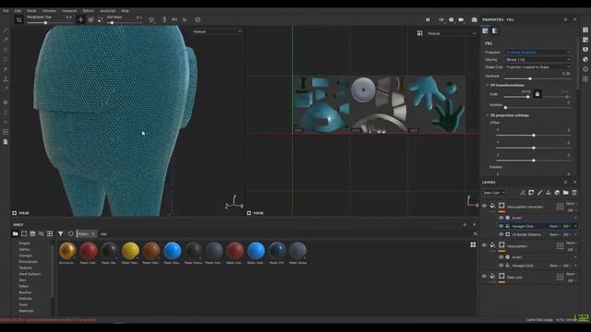
Task: Select the Alphas shelf category
Action: pos(24,250)
